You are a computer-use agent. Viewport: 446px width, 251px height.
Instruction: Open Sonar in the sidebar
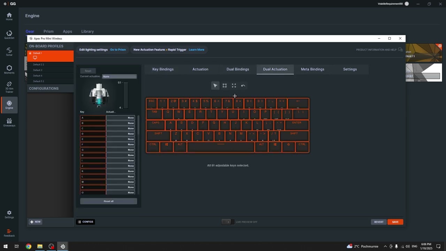coord(9,52)
